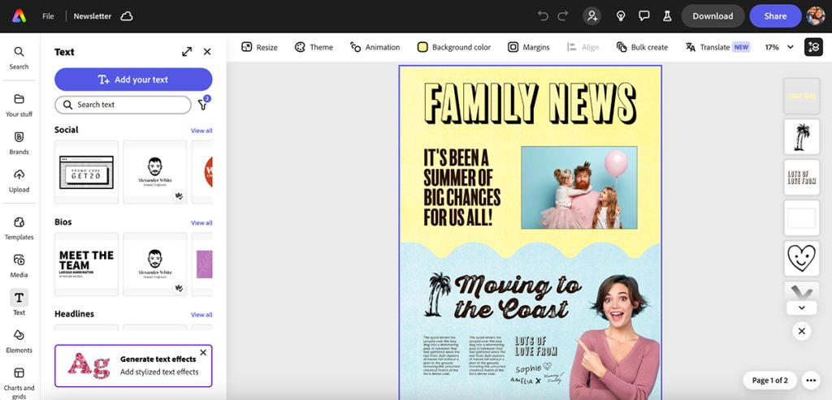This screenshot has width=832, height=400.
Task: Open Generate text effects promo
Action: (x=133, y=366)
